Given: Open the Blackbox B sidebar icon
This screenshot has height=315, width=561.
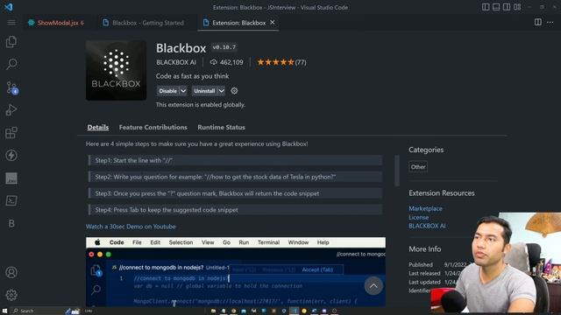Looking at the screenshot, I should coord(11,224).
